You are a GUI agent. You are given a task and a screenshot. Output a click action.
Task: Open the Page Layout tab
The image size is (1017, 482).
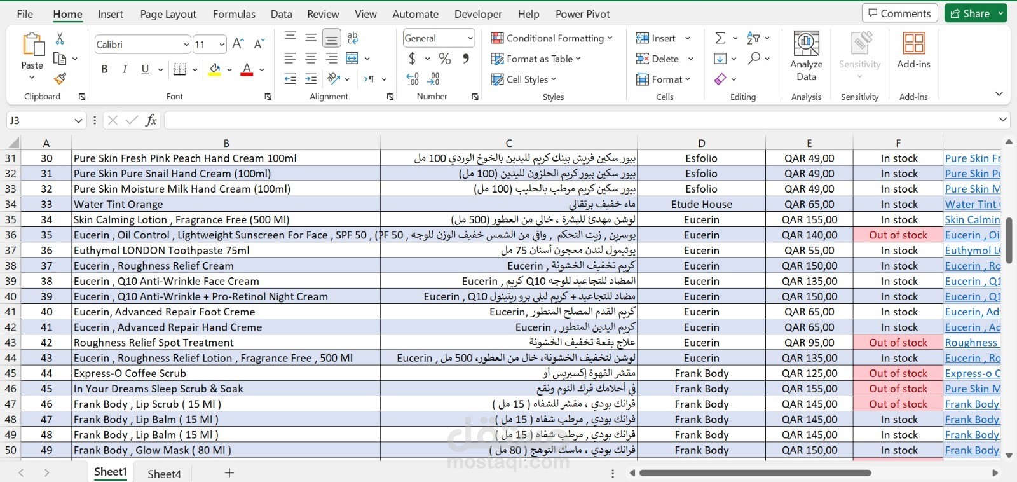tap(168, 14)
